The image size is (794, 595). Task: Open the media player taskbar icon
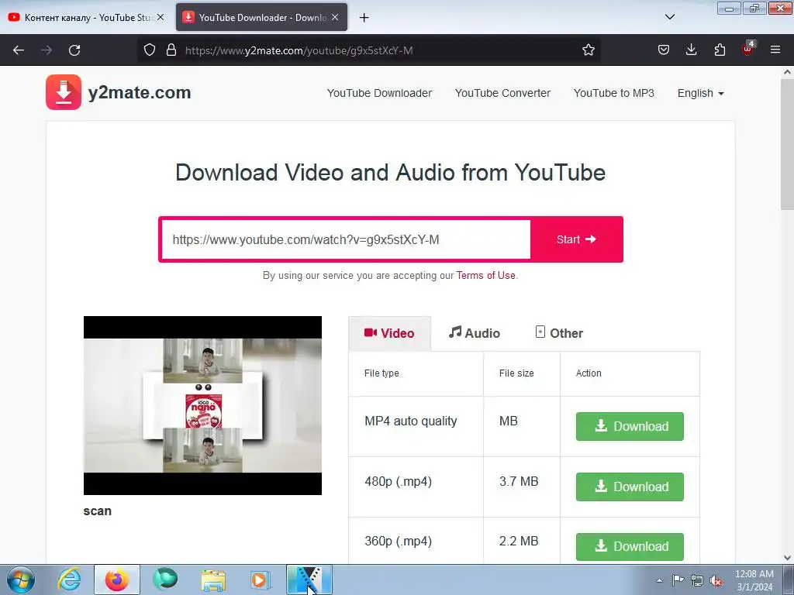(x=261, y=580)
